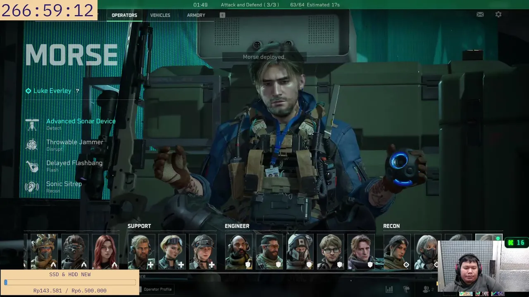Click the ENGINEER class heading
This screenshot has height=297, width=529.
(x=237, y=226)
